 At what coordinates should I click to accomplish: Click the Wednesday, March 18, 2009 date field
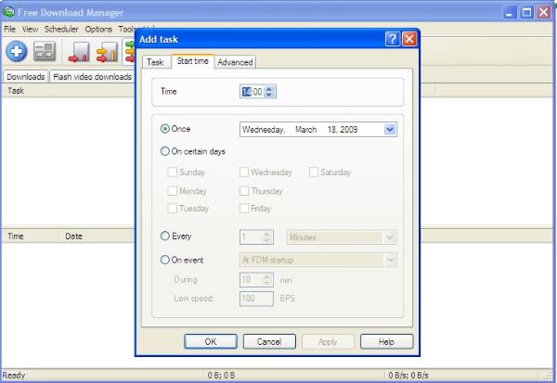pos(318,130)
